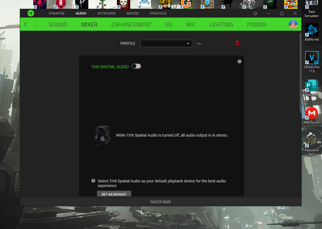The height and width of the screenshot is (229, 322).
Task: Open the Warframe desktop icon
Action: (144, 4)
